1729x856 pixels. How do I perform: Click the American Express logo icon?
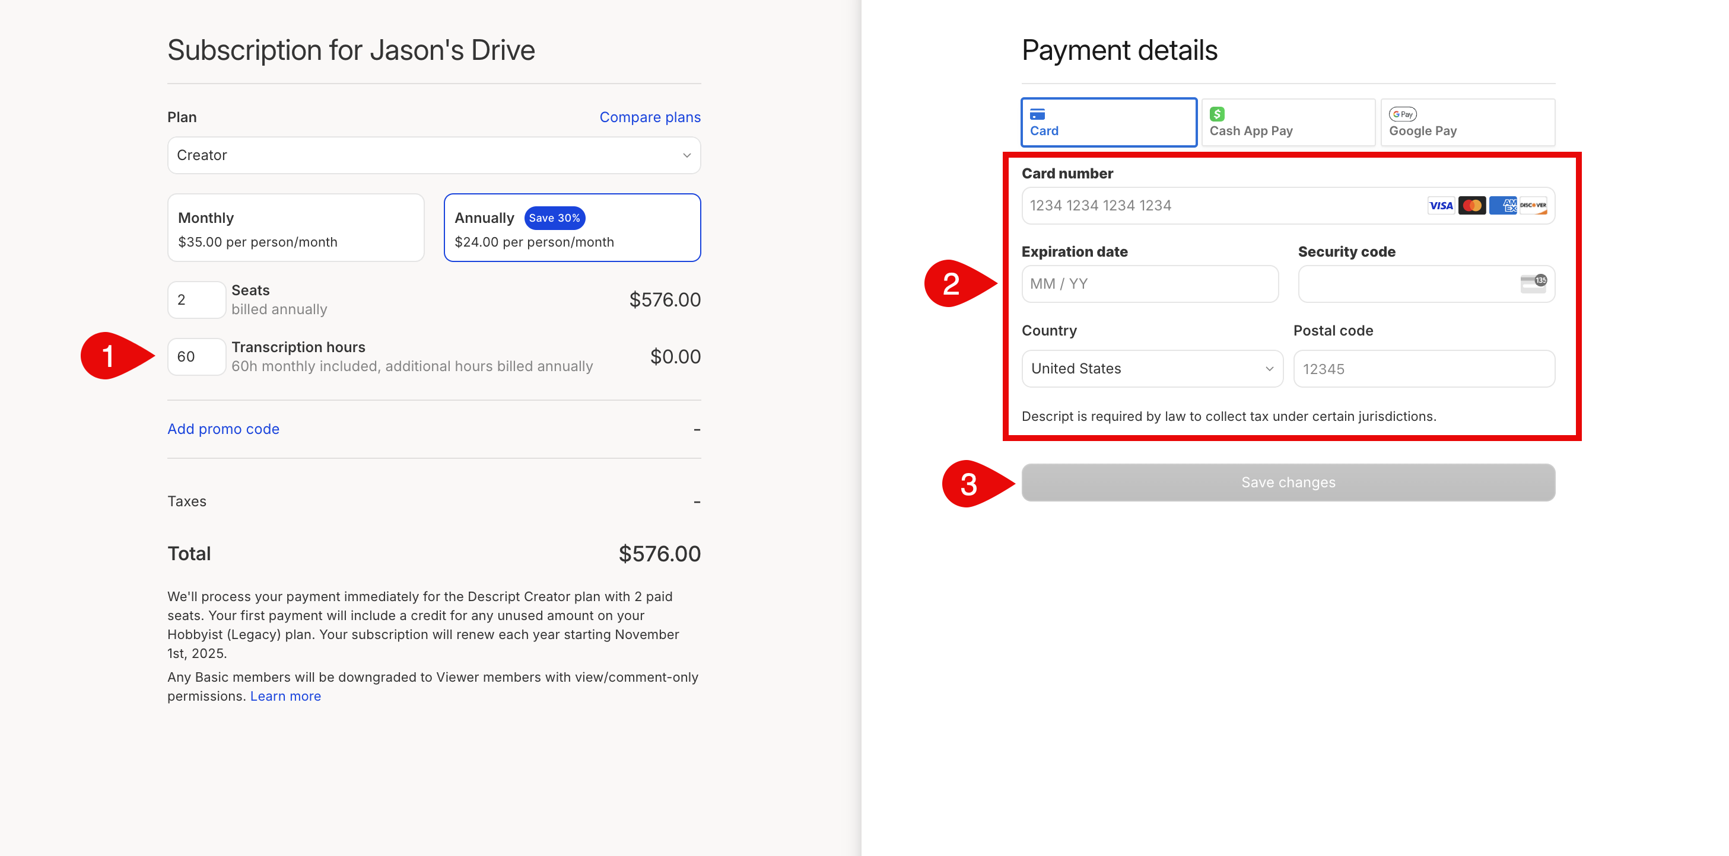coord(1503,206)
